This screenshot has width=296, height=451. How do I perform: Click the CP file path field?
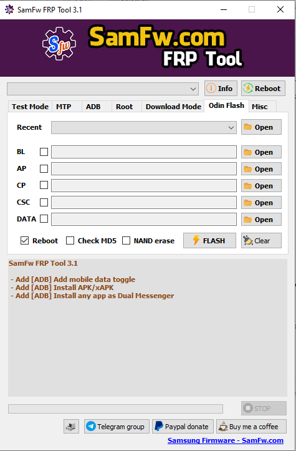(144, 185)
